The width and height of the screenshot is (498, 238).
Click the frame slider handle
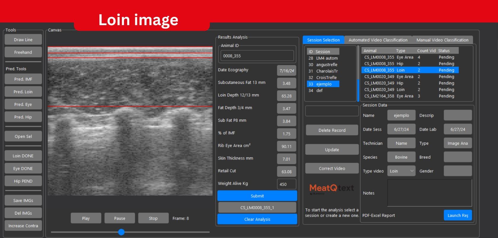click(x=121, y=232)
